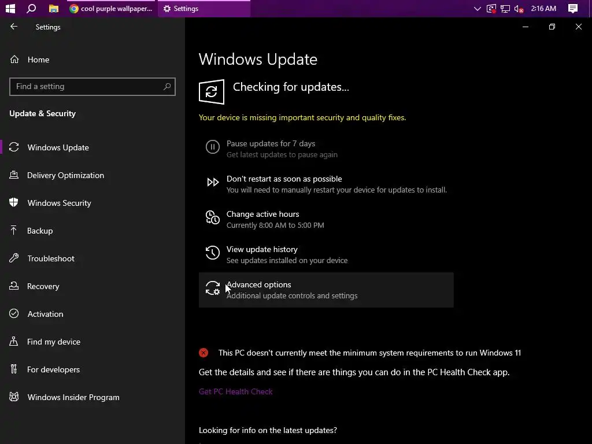Open For developers page label

coord(53,369)
